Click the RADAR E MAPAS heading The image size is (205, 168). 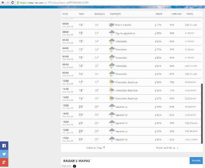pos(77,161)
